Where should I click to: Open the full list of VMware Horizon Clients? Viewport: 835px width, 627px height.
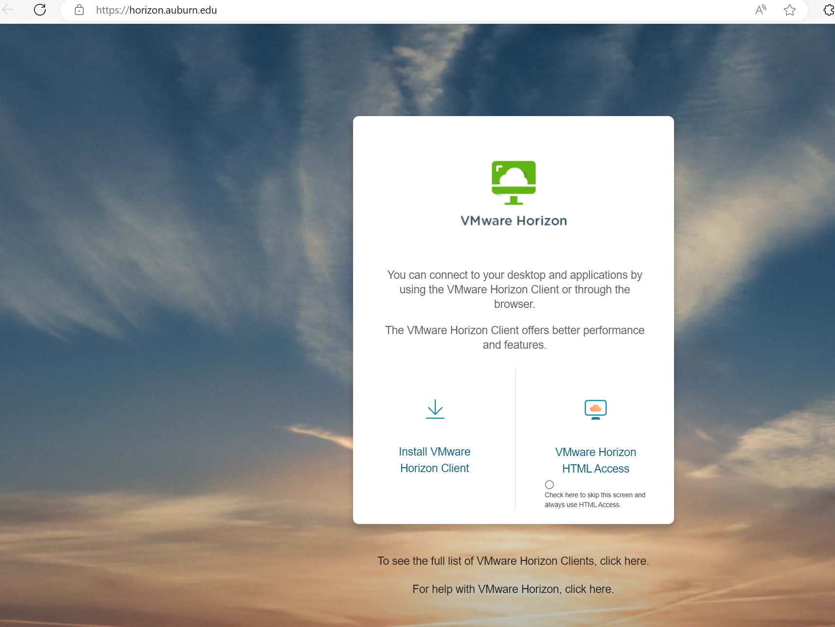513,561
